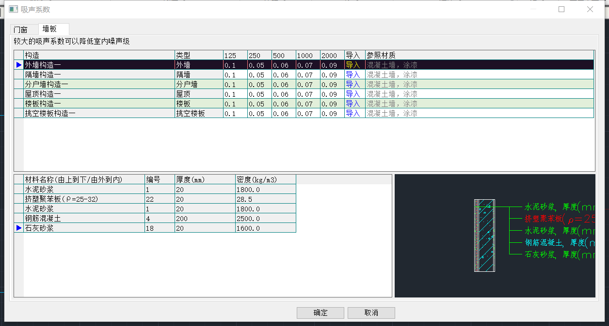Click the 挑空楼板 type cell

199,113
